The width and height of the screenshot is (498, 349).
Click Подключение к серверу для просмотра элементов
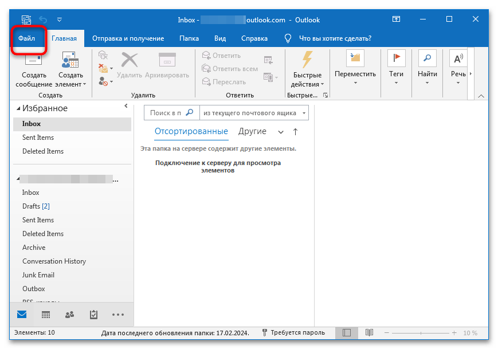(x=218, y=167)
